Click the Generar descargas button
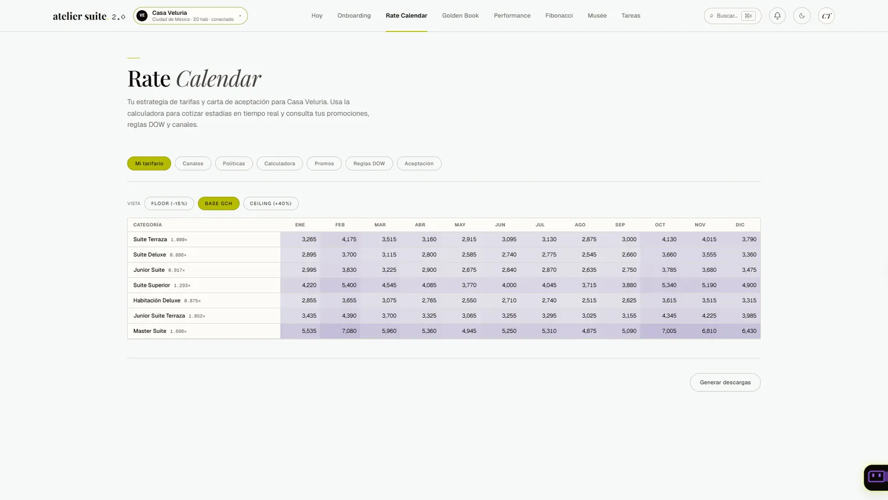 point(725,383)
